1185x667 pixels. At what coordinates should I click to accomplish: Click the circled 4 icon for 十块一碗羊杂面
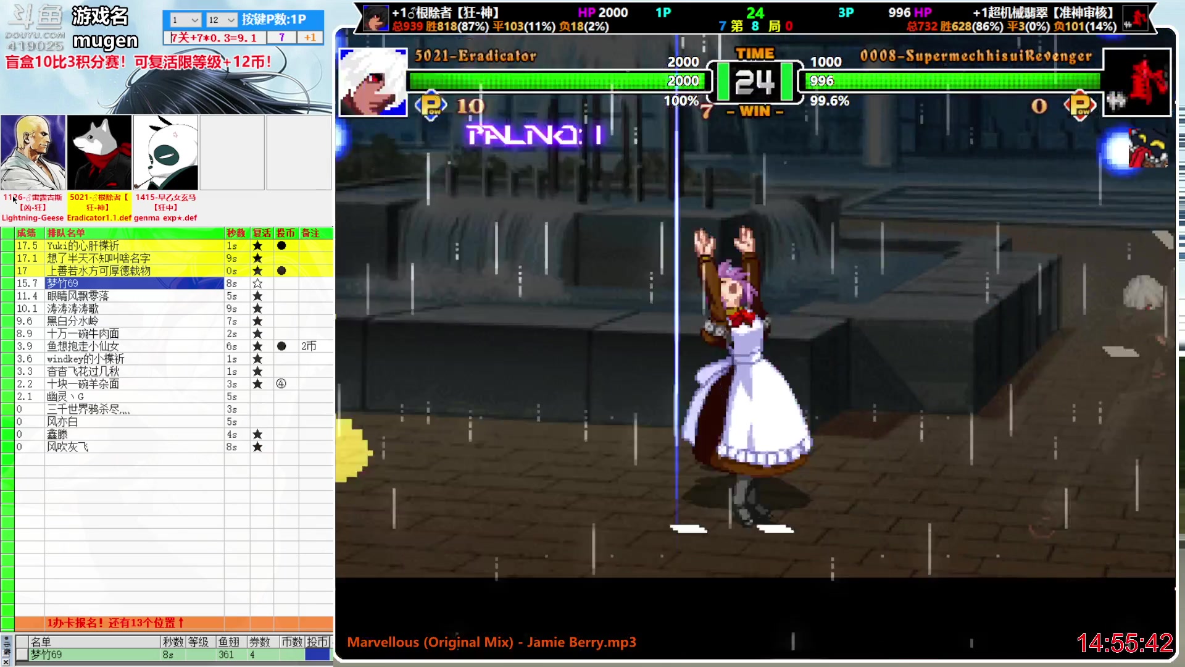pos(281,384)
